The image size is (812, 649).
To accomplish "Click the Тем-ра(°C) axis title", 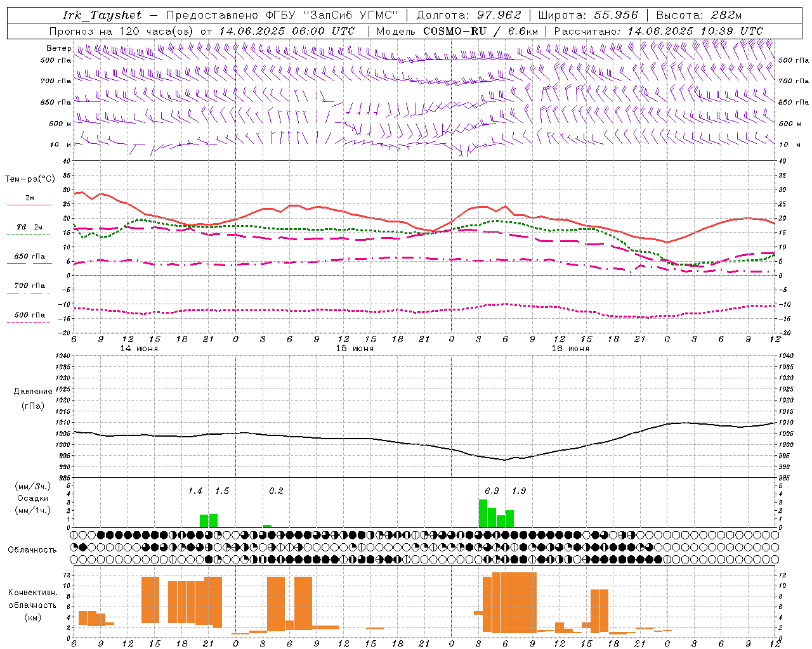I will coord(30,179).
